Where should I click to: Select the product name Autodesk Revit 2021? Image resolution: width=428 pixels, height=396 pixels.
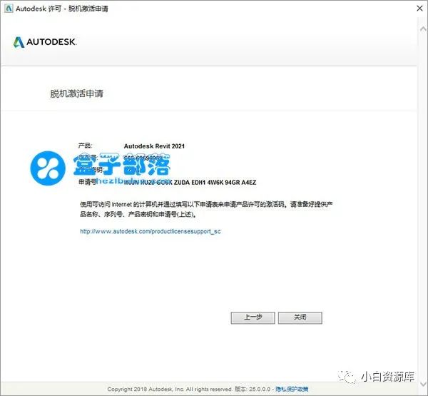[154, 146]
